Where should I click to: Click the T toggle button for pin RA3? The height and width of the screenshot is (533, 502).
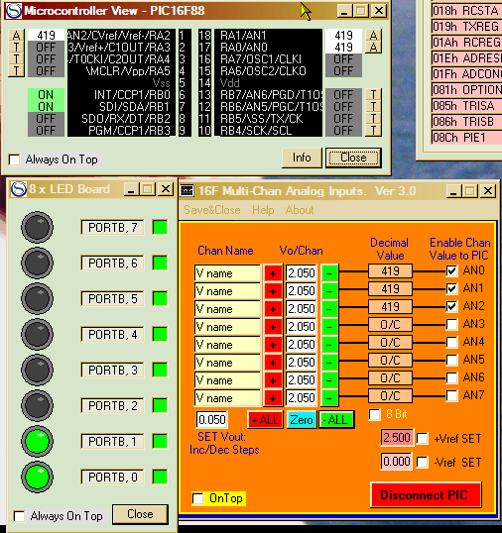[x=16, y=47]
